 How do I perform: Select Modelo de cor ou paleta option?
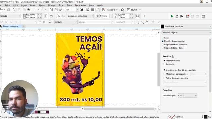pos(163,41)
